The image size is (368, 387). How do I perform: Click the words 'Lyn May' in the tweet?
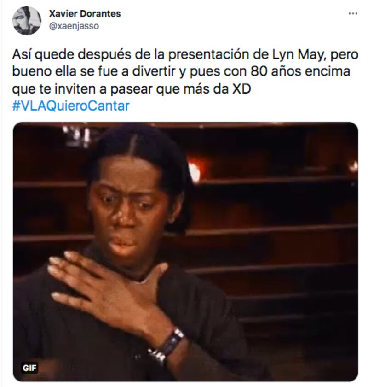297,54
